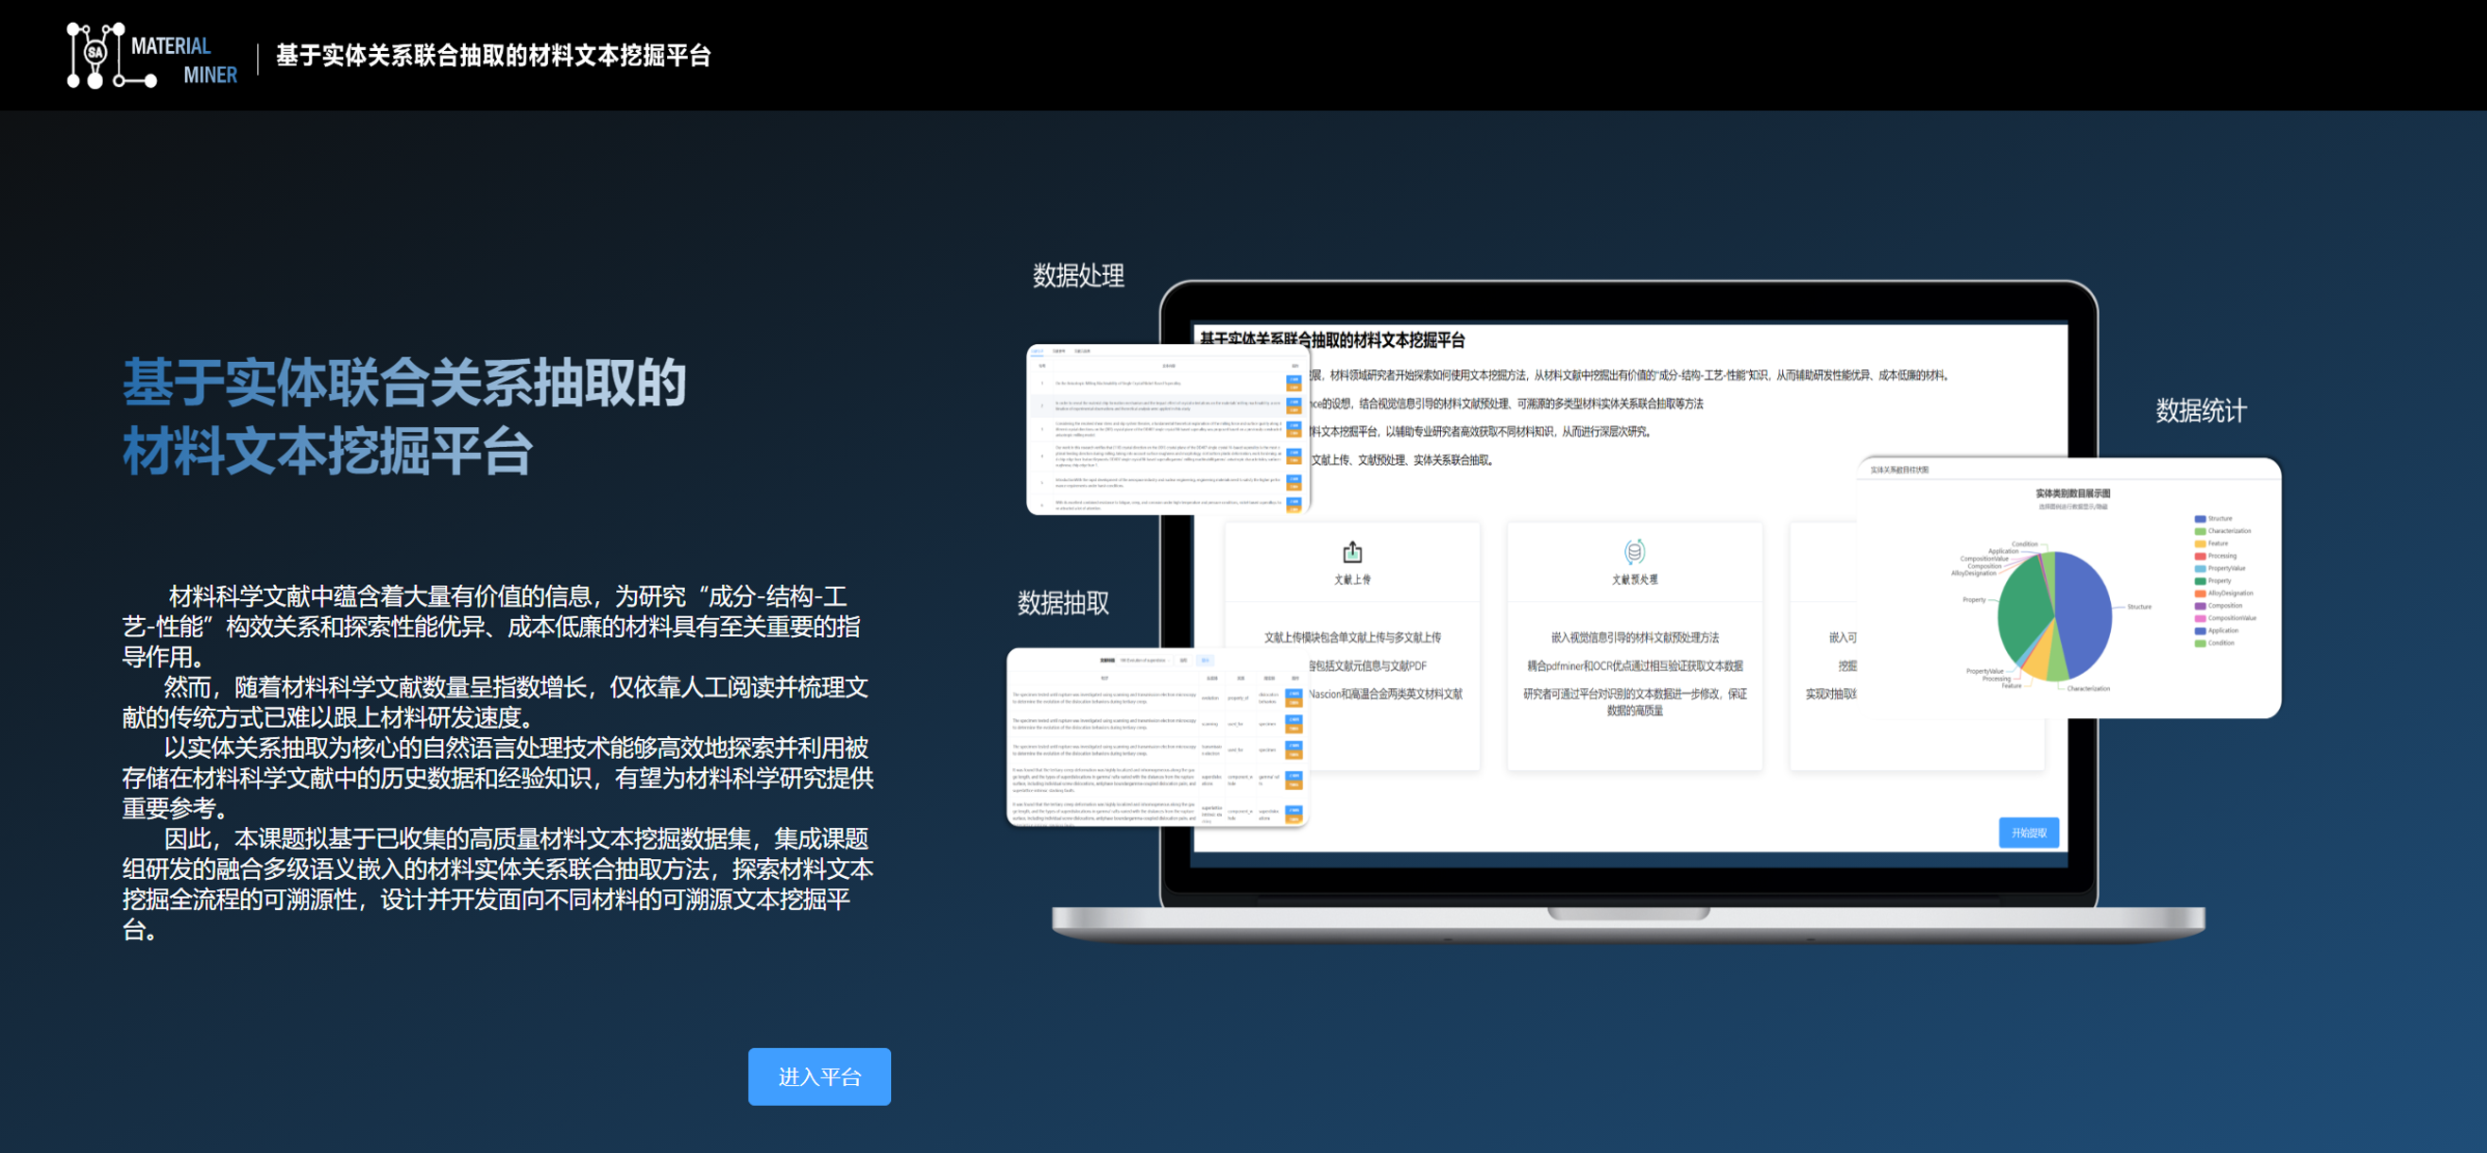Screen dimensions: 2487x1153
Task: Open the 文献标题 dropdown in 数据抽取 preview
Action: point(1145,661)
